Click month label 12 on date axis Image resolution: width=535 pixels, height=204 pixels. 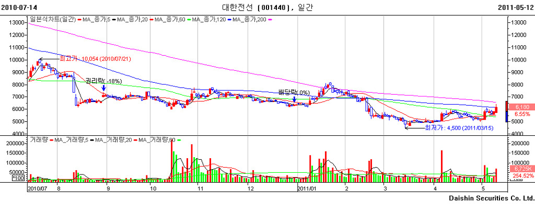pyautogui.click(x=250, y=188)
